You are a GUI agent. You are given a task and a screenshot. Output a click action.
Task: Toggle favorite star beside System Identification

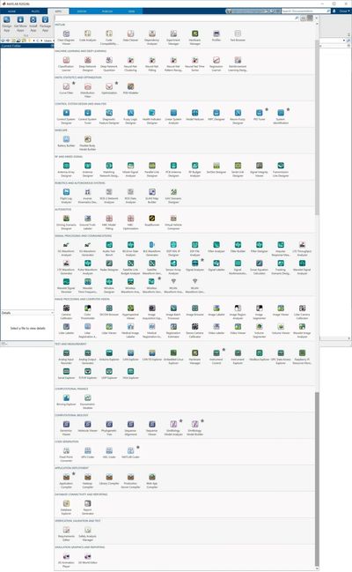[x=289, y=109]
